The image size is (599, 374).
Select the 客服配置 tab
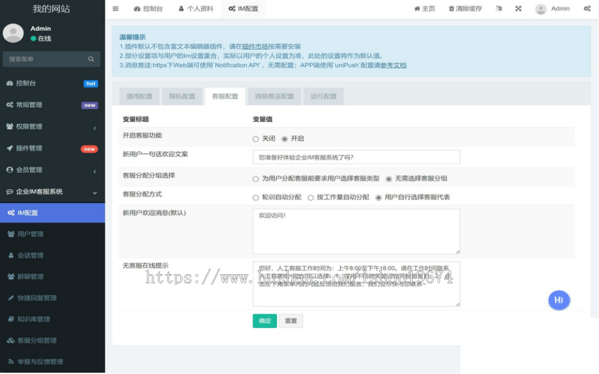point(225,96)
